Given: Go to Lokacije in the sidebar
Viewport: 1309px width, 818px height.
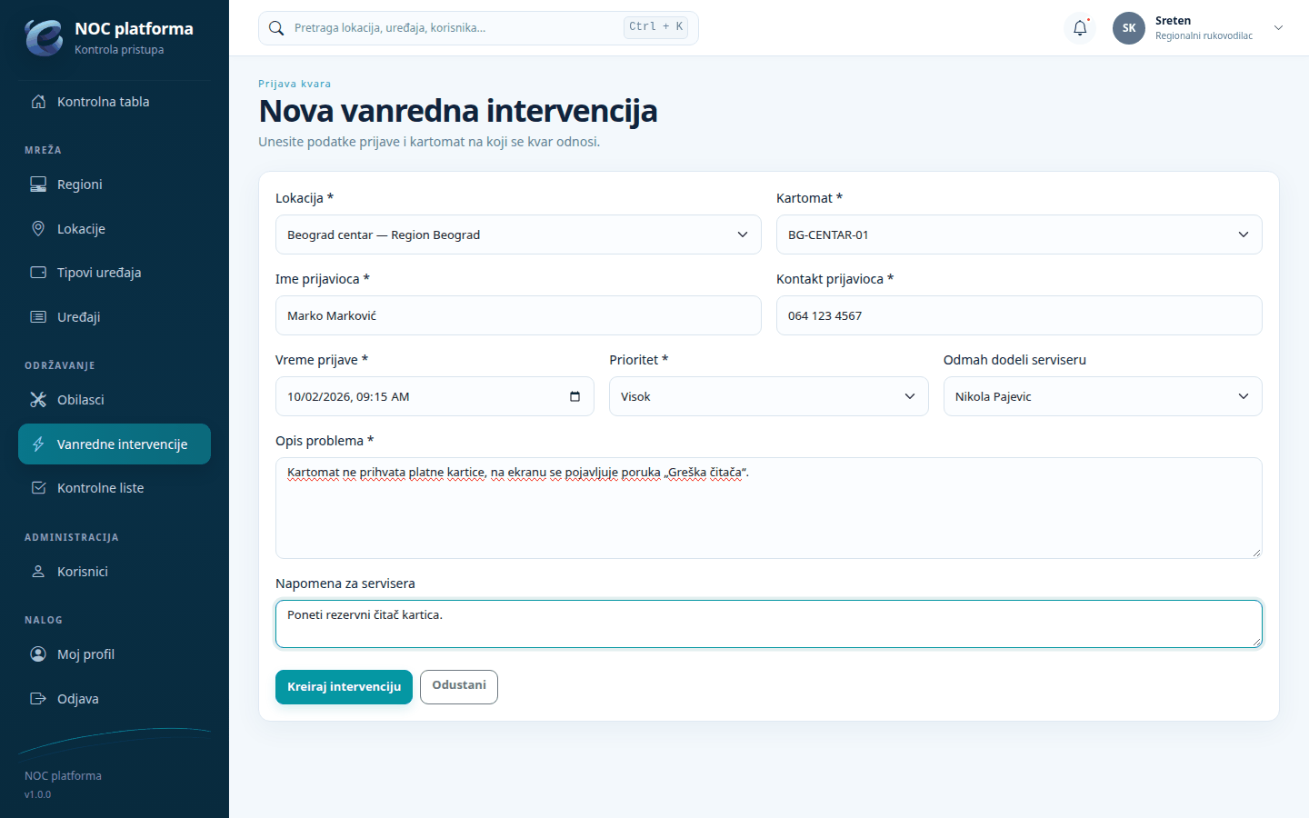Looking at the screenshot, I should (115, 229).
